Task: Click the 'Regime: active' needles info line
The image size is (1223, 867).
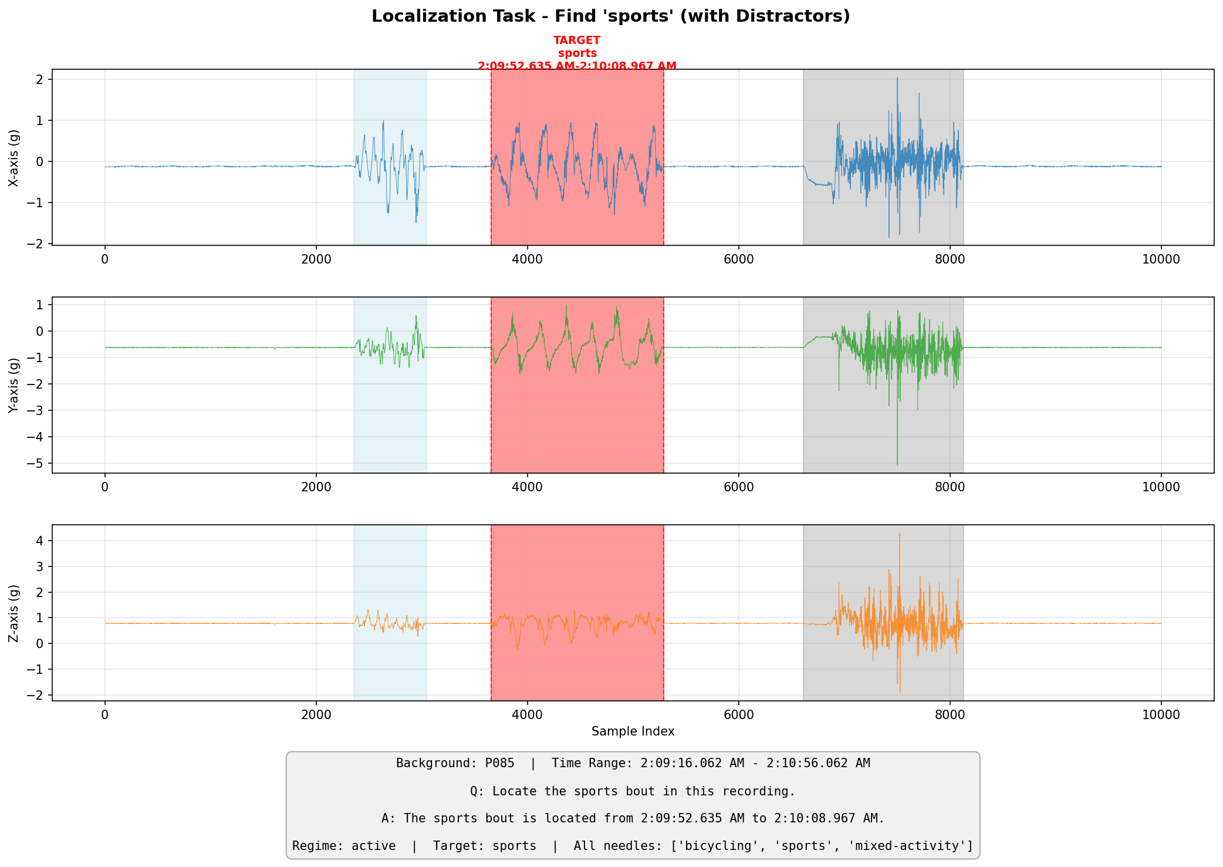Action: [x=633, y=846]
